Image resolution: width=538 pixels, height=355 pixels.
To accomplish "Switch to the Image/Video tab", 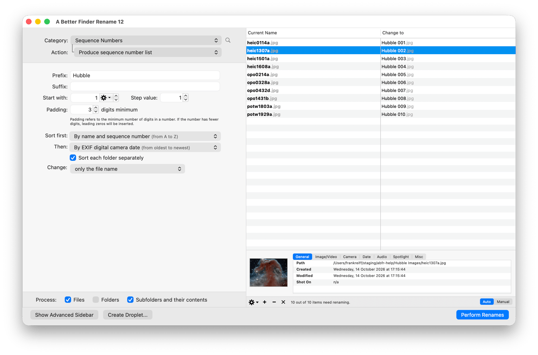I will pos(326,257).
